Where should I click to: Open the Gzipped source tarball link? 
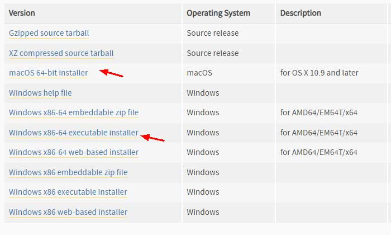(x=49, y=34)
